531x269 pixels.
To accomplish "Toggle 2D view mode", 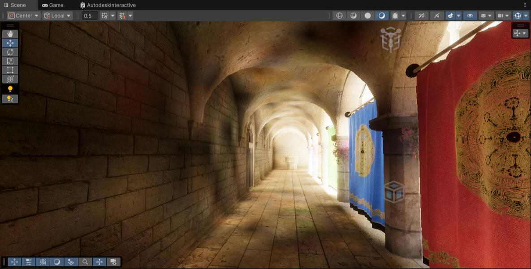I will coord(421,16).
